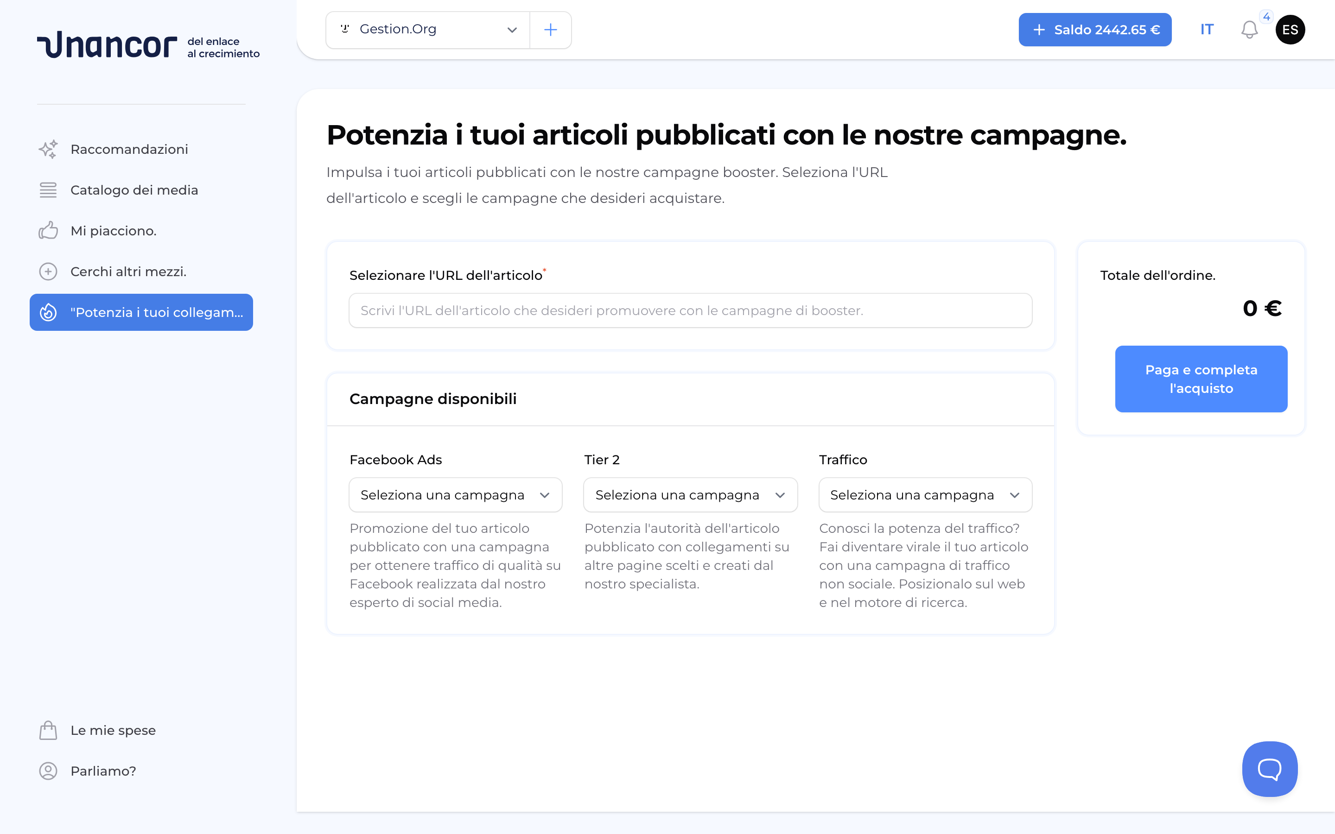The image size is (1335, 834).
Task: Open the Facebook Ads campaign dropdown
Action: pyautogui.click(x=455, y=495)
